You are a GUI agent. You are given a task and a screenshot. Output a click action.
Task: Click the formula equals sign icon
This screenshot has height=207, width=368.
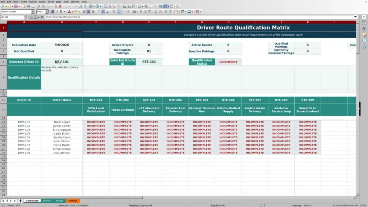coord(42,17)
